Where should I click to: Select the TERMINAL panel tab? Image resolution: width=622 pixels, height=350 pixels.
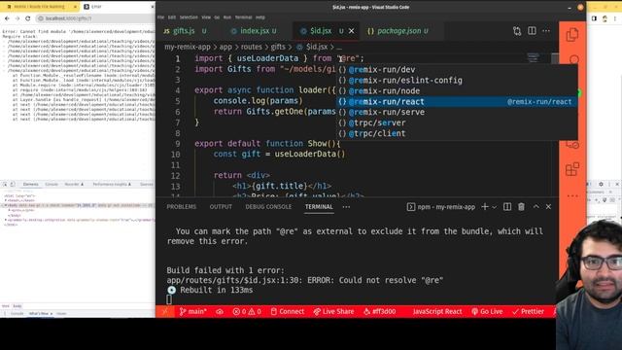pyautogui.click(x=319, y=207)
